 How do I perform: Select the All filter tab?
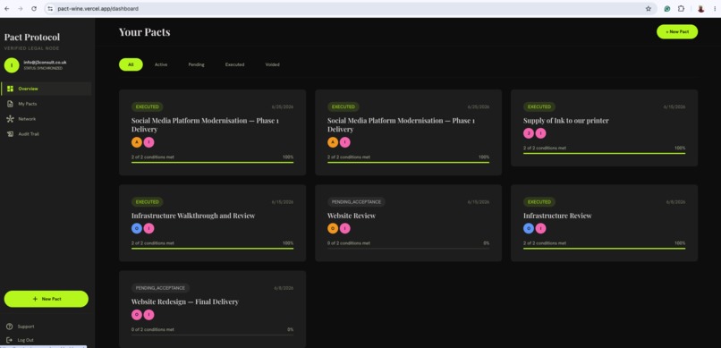[131, 64]
